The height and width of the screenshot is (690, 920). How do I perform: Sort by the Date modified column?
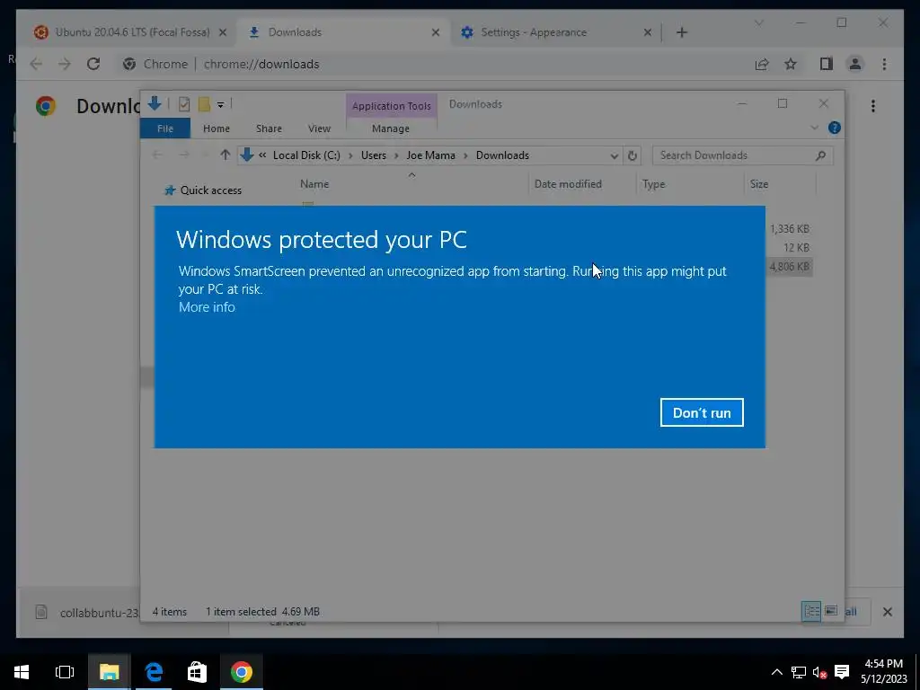point(568,183)
